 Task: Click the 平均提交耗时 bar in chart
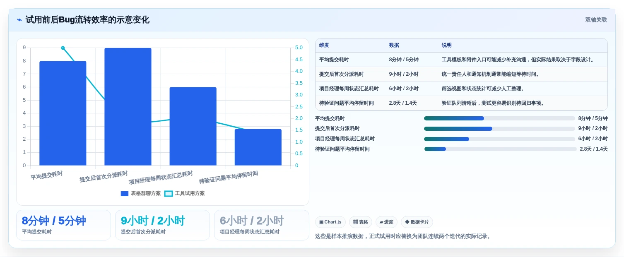click(63, 113)
